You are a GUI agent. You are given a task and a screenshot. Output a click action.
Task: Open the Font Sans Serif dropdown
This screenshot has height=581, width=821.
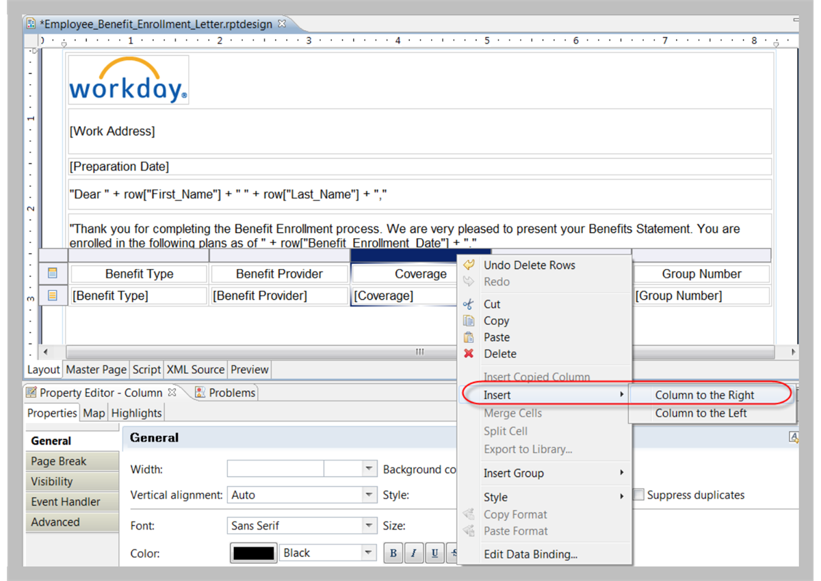369,526
